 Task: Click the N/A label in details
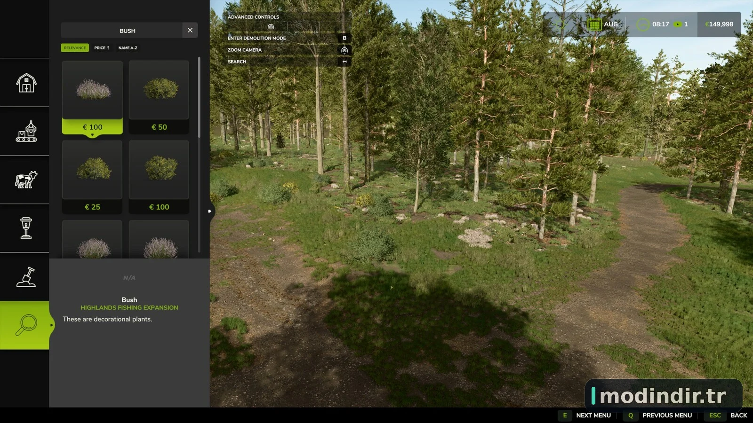coord(129,278)
